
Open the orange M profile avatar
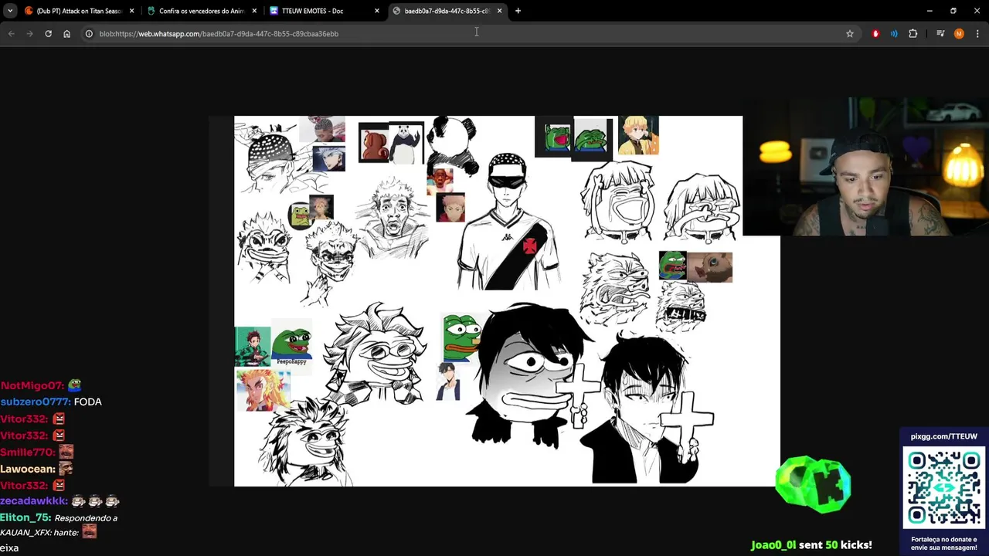(959, 34)
